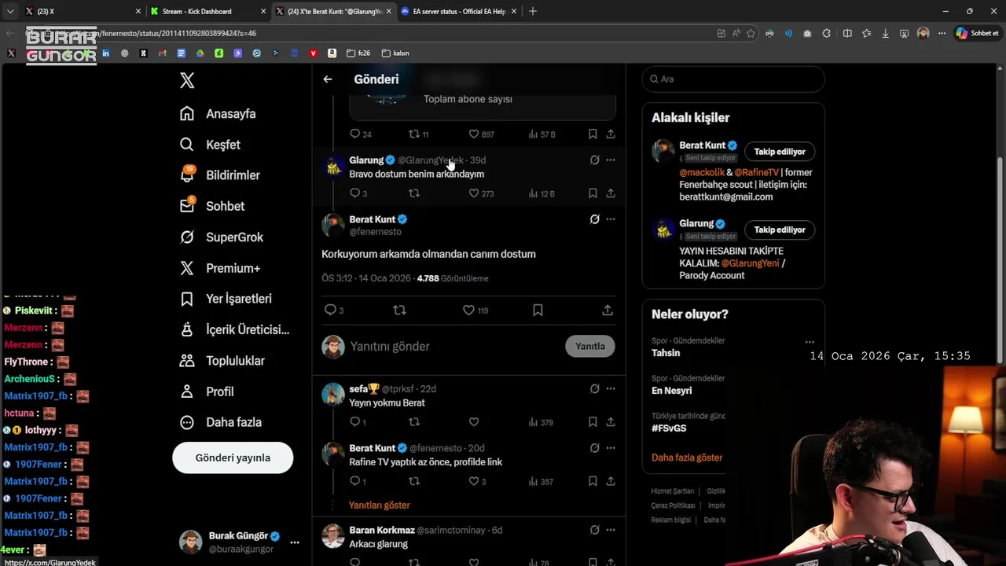
Task: Click reply icon on main post
Action: pyautogui.click(x=333, y=311)
